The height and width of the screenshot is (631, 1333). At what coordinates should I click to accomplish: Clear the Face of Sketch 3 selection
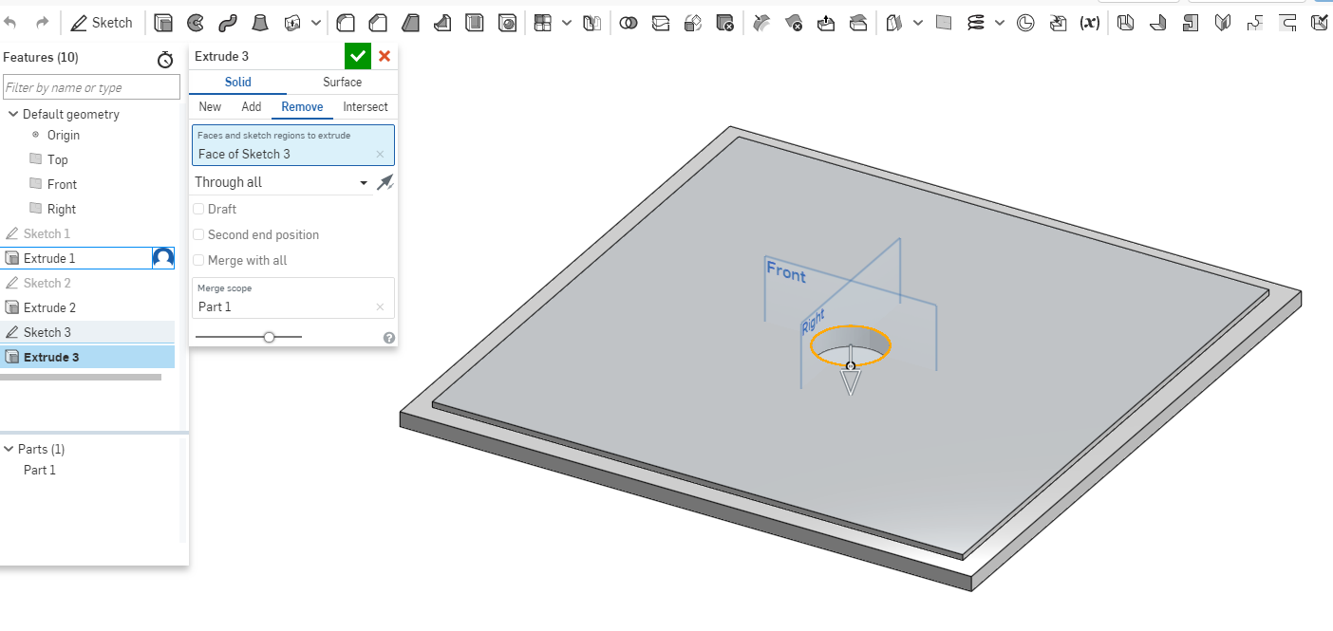click(x=381, y=154)
